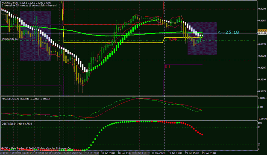Image resolution: width=267 pixels, height=155 pixels.
Task: Click the 19 Jan 01:00 time label
Action: pyautogui.click(x=175, y=153)
